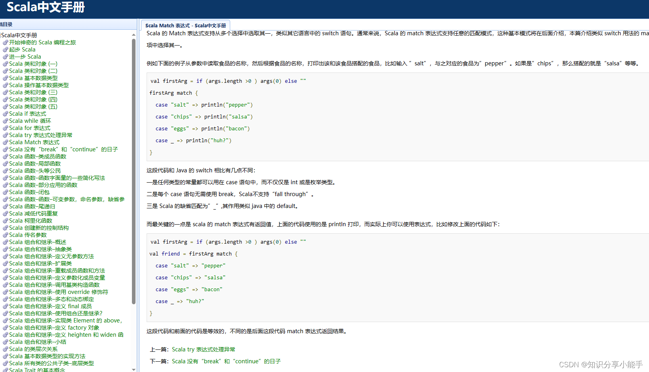Open Scala 类和对象 (二) in the tree
The width and height of the screenshot is (649, 372).
pyautogui.click(x=33, y=71)
